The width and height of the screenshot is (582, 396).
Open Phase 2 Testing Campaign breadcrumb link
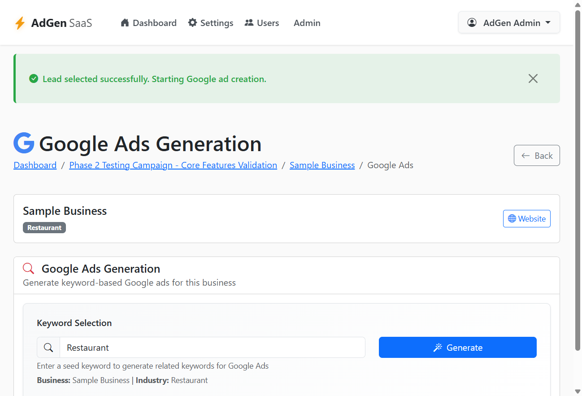pos(173,165)
